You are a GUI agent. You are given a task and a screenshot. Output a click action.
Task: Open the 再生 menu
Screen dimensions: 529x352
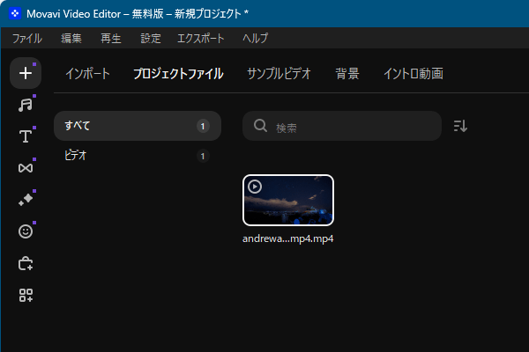(x=111, y=39)
